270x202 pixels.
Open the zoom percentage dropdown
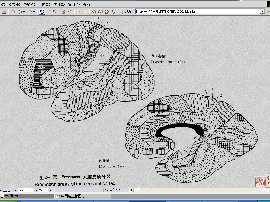pyautogui.click(x=51, y=190)
